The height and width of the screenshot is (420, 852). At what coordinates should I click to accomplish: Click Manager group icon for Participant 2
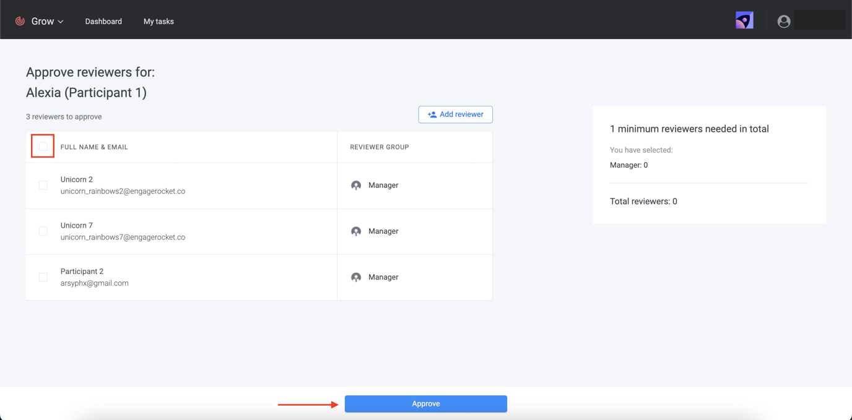(x=356, y=277)
